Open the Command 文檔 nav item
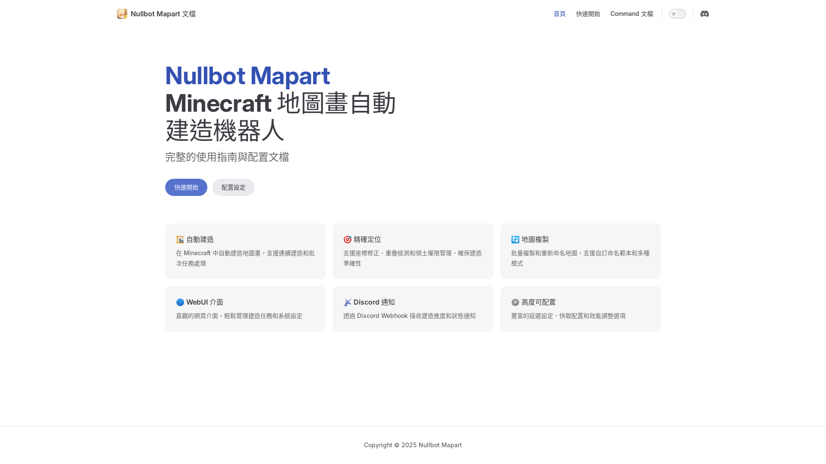Image resolution: width=826 pixels, height=464 pixels. pyautogui.click(x=632, y=14)
